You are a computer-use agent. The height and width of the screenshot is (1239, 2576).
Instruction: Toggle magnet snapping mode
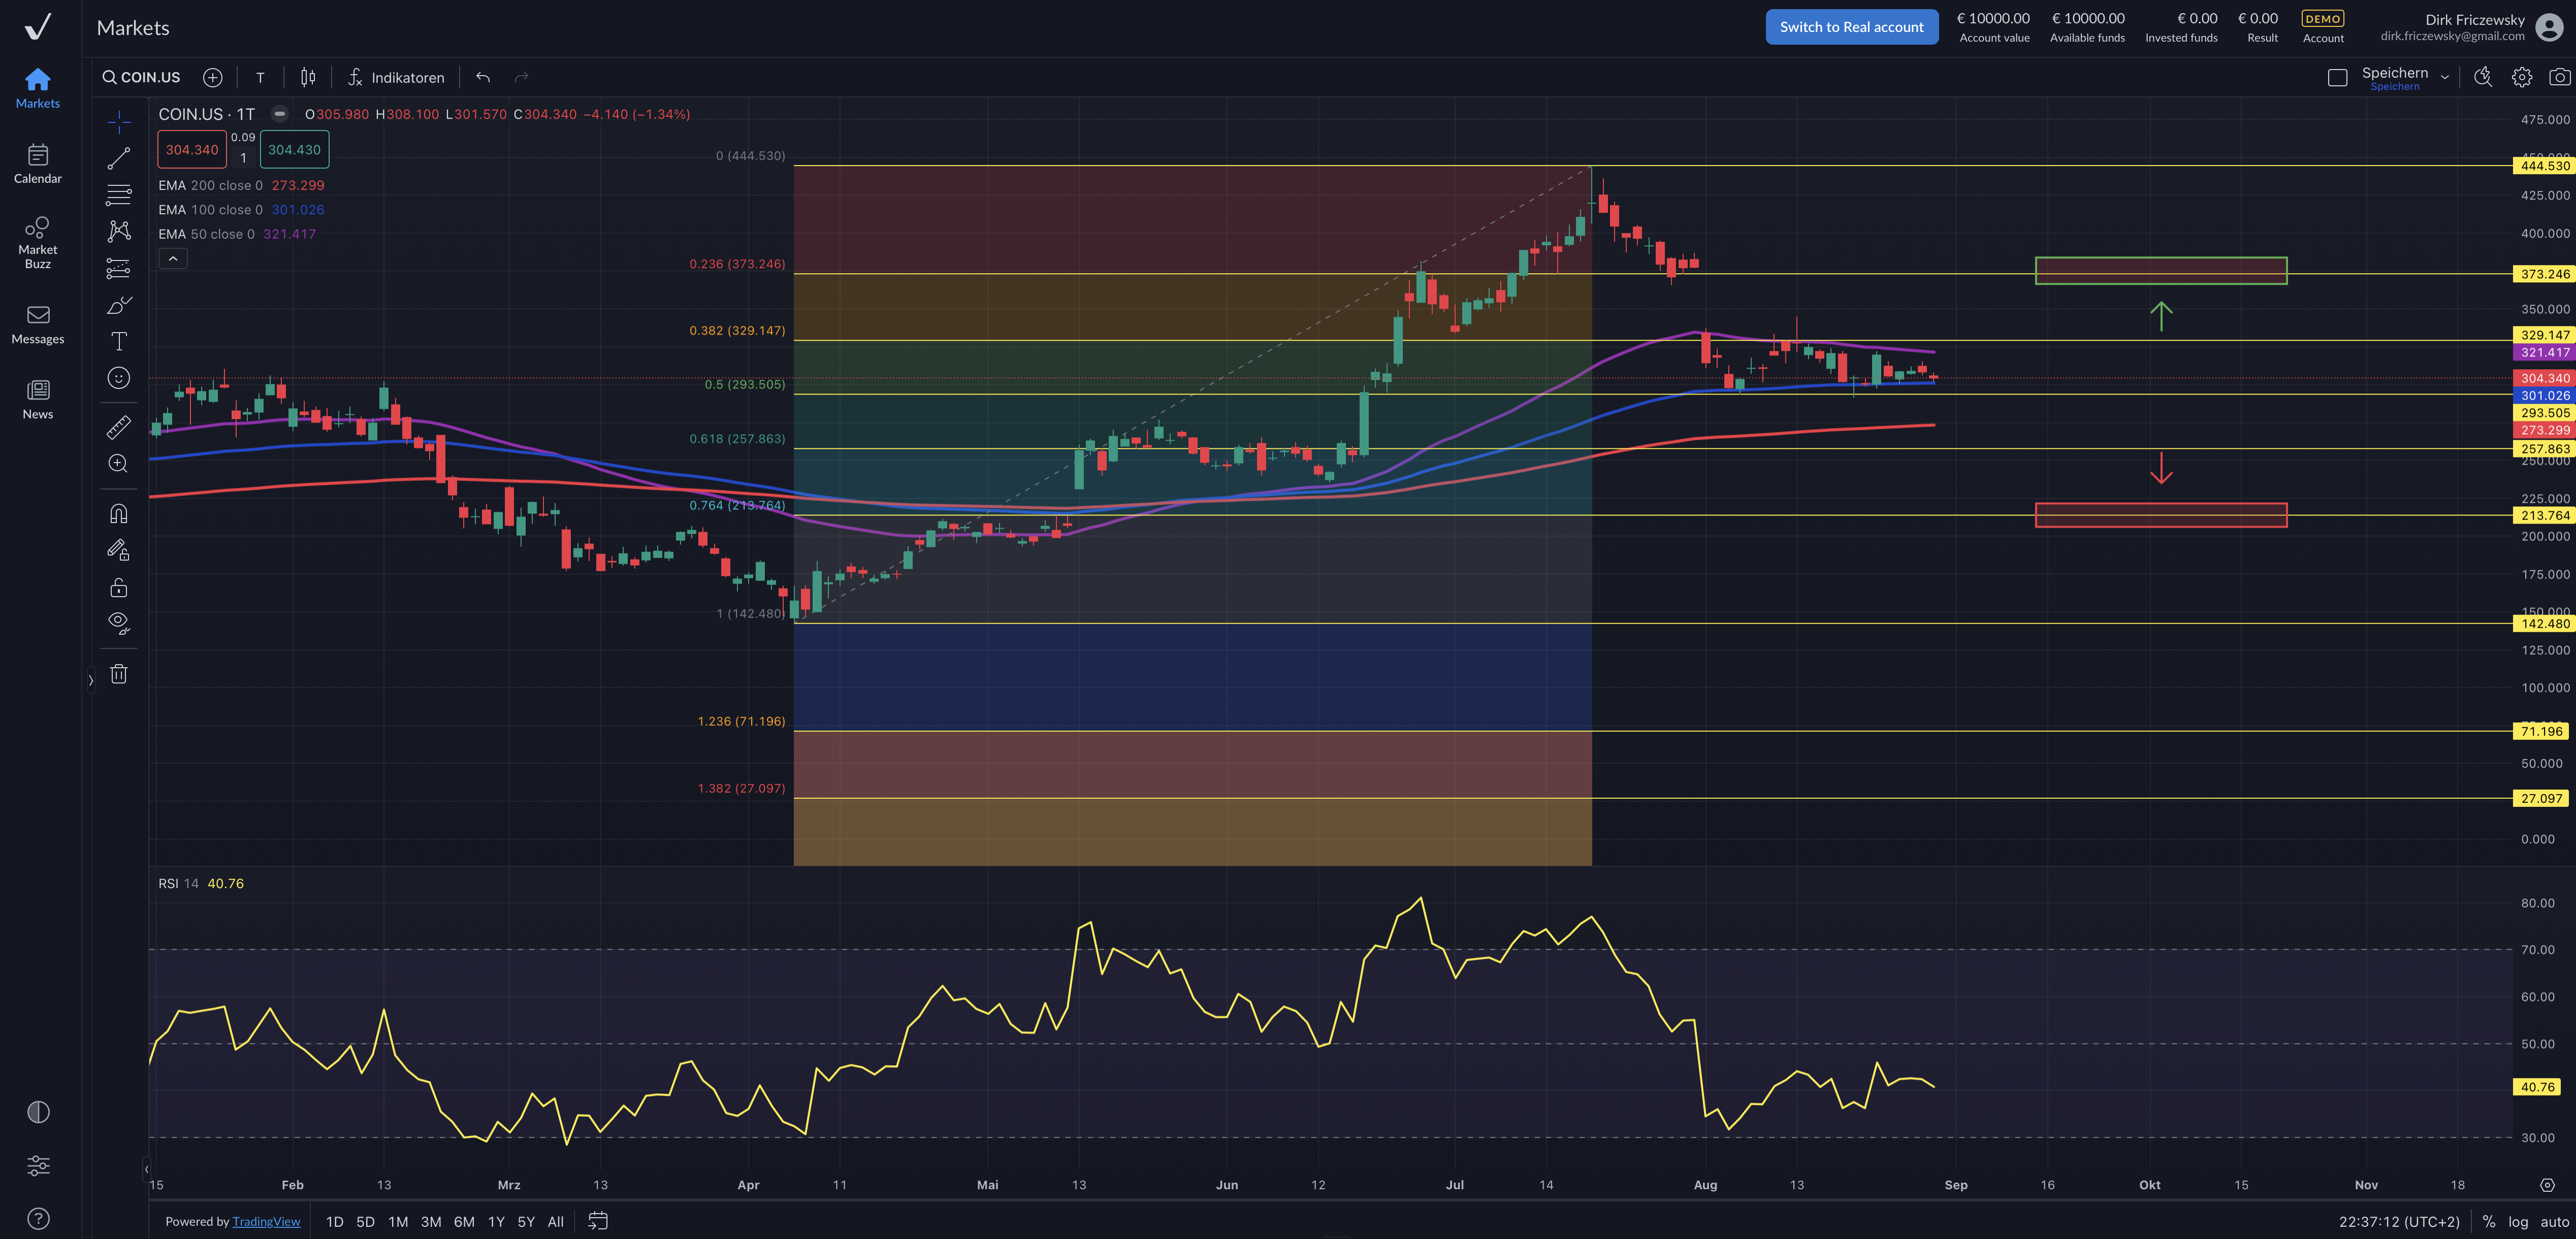coord(118,512)
